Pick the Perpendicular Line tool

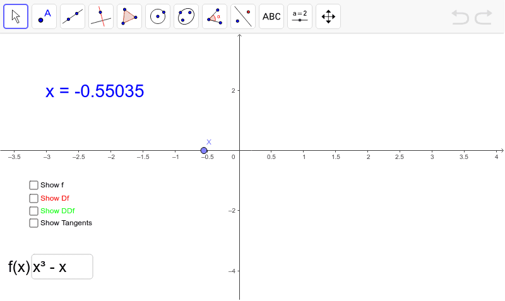(101, 16)
